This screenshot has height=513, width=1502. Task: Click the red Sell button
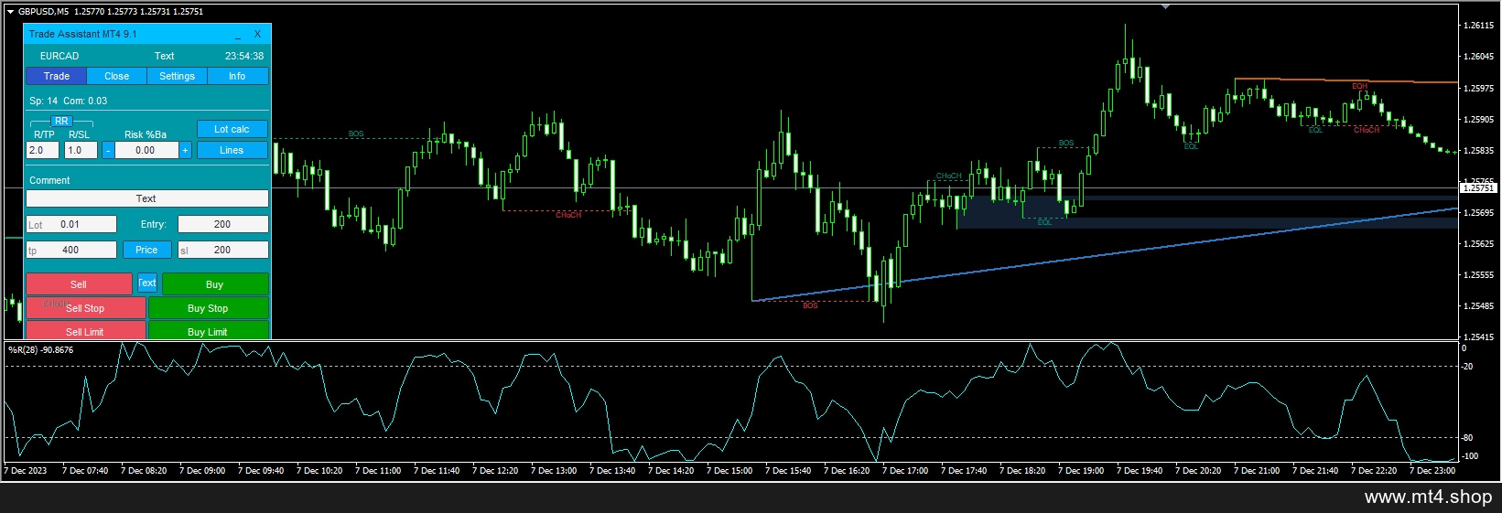[79, 284]
